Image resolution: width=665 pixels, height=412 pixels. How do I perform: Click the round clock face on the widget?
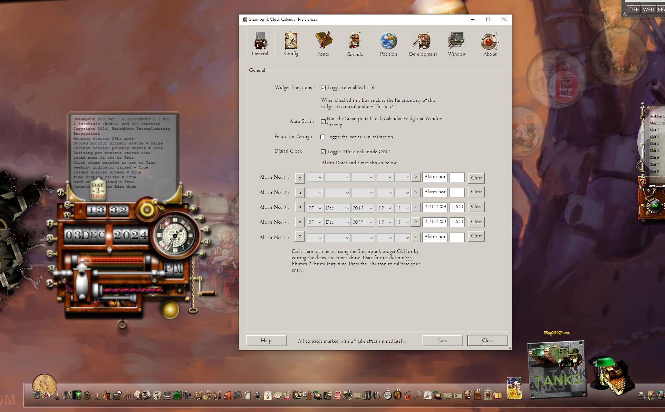point(175,235)
